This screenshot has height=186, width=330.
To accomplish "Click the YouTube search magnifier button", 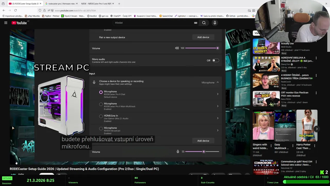I will tap(204, 23).
